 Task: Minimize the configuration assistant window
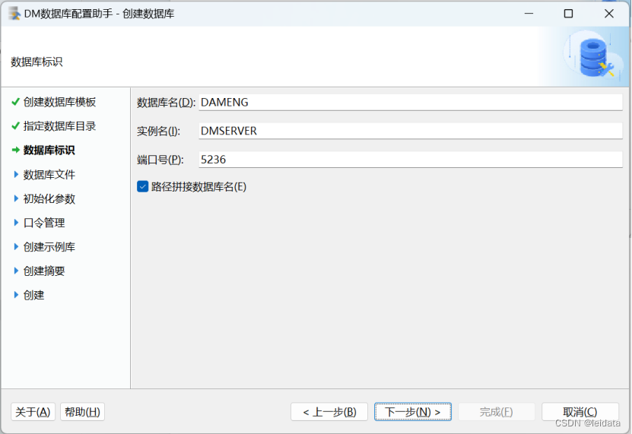[529, 14]
